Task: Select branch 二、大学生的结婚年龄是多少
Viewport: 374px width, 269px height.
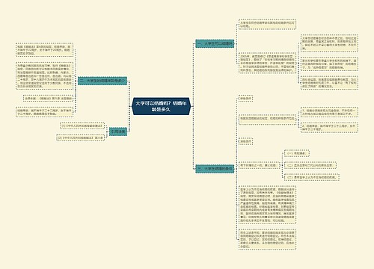Action: 102,81
